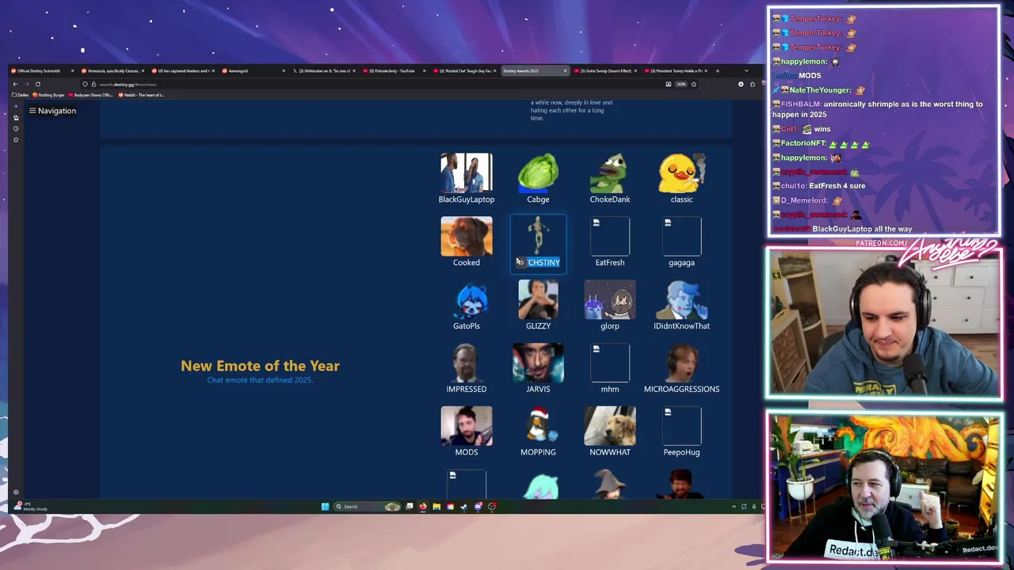Open a new browser tab
The height and width of the screenshot is (570, 1014).
pyautogui.click(x=718, y=70)
